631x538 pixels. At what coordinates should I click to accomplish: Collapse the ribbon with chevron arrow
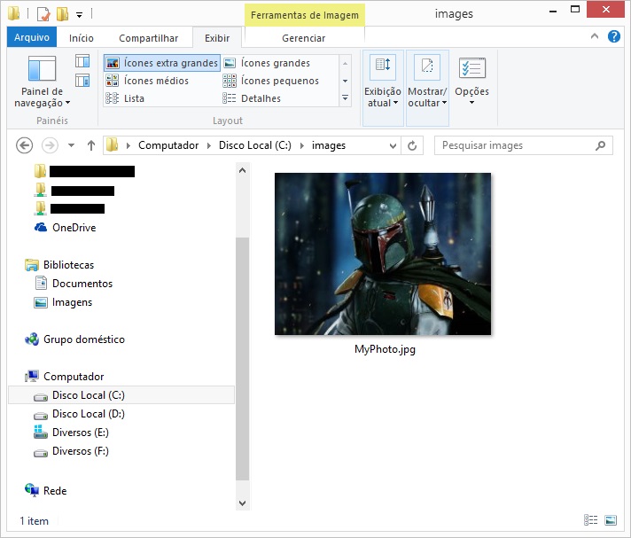tap(595, 36)
